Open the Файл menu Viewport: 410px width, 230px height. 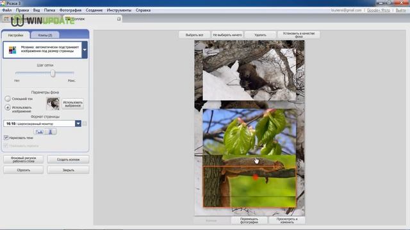click(x=7, y=10)
